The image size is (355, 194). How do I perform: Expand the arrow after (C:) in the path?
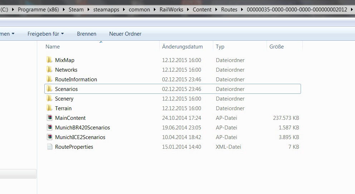point(13,10)
